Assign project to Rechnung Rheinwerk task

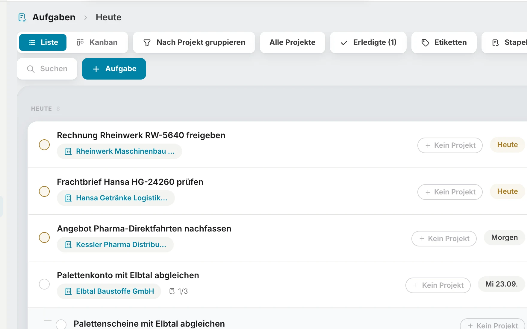450,145
